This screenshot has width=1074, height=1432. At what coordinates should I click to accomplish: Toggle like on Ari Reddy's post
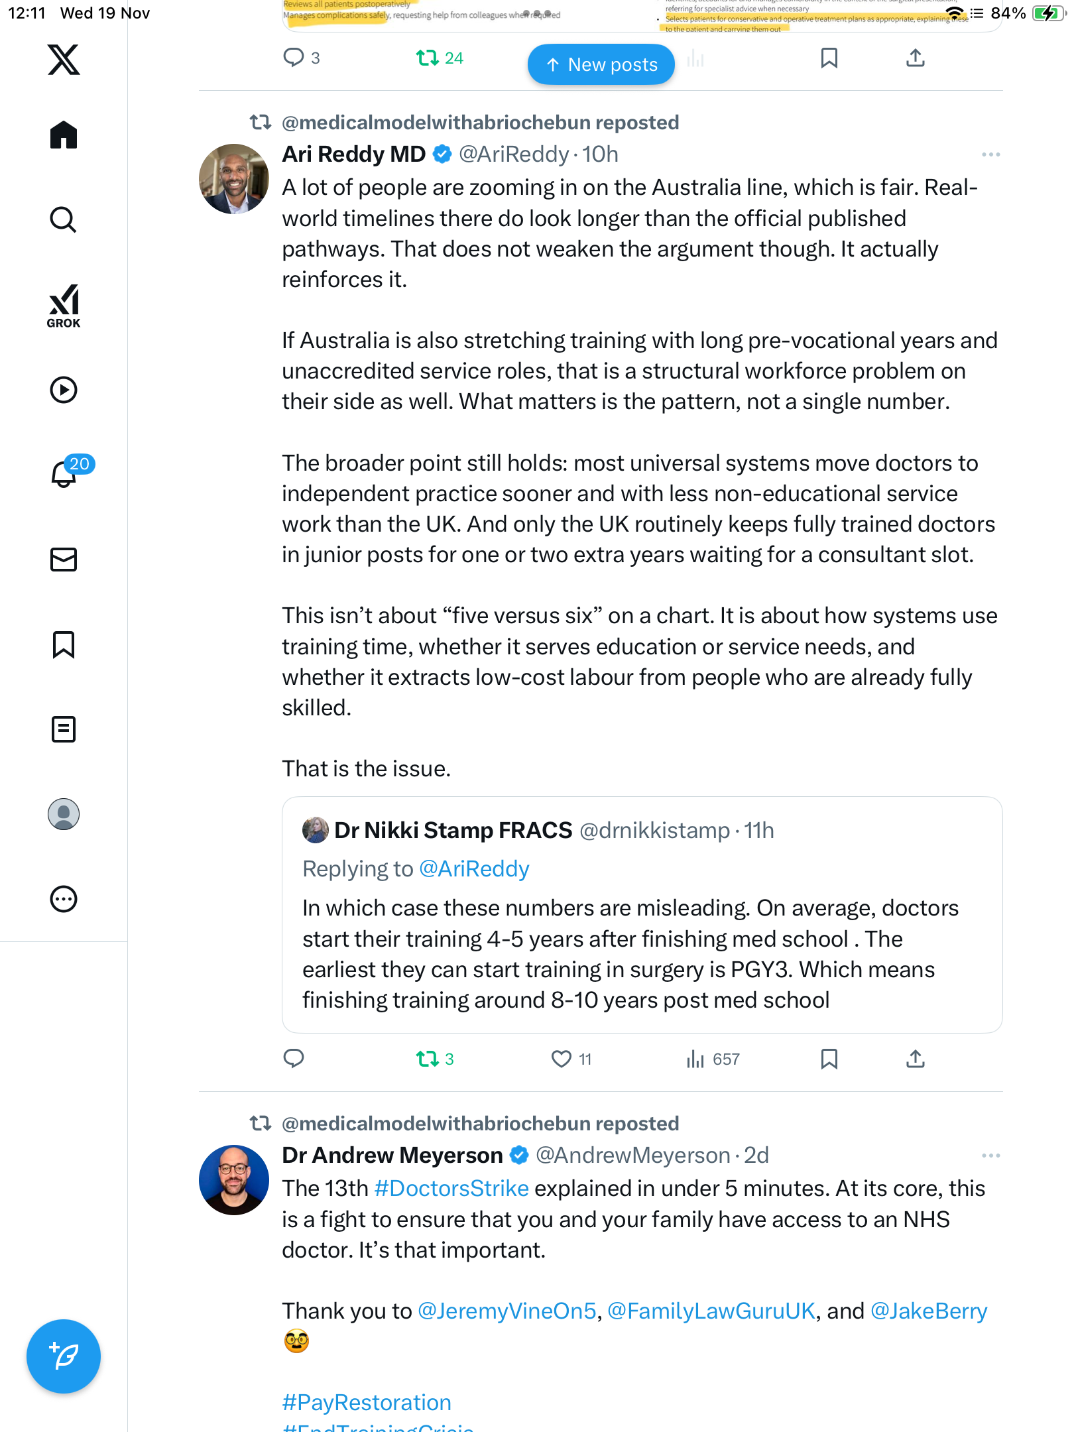[x=561, y=1059]
